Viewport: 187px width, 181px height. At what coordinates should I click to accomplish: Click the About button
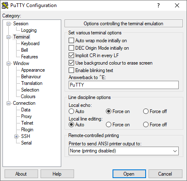[21, 174]
